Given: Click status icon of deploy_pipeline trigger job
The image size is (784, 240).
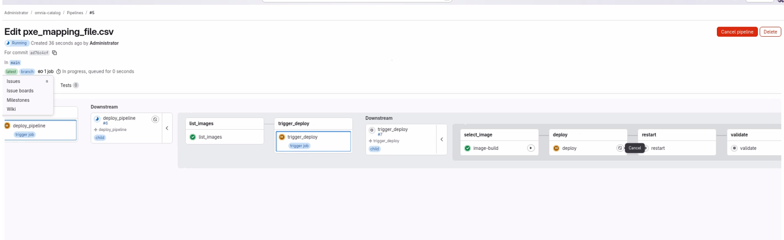Looking at the screenshot, I should 8,126.
